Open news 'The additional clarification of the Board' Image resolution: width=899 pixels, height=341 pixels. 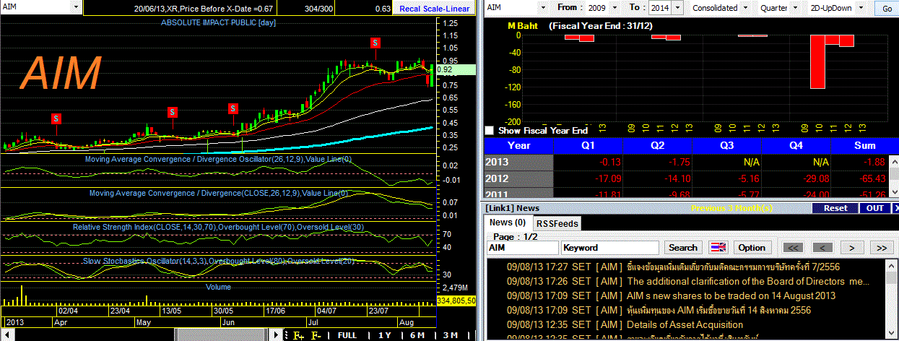pyautogui.click(x=748, y=281)
